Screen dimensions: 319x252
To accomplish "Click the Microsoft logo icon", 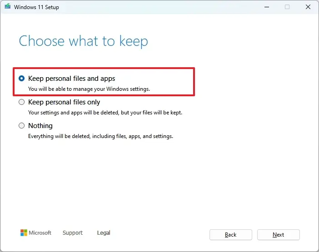I will click(x=24, y=232).
